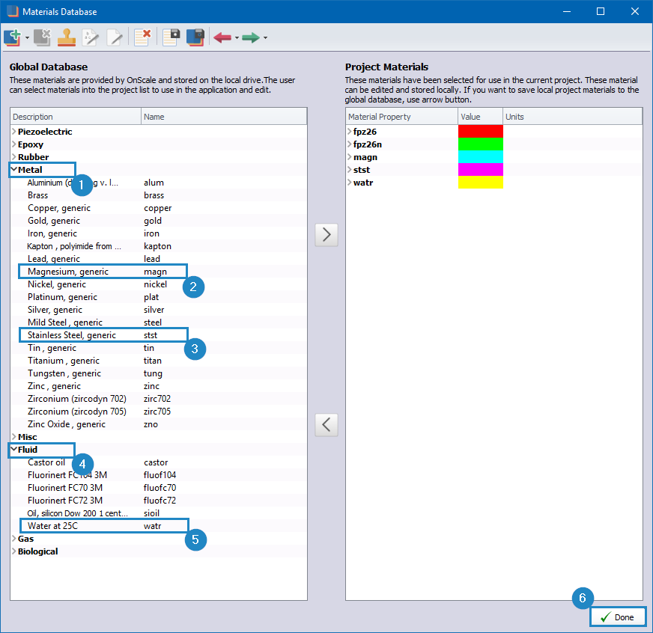This screenshot has width=653, height=633.
Task: Click the save list floppy icon
Action: (171, 37)
